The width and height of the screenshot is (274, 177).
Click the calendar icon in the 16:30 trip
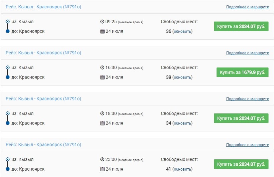pos(103,77)
